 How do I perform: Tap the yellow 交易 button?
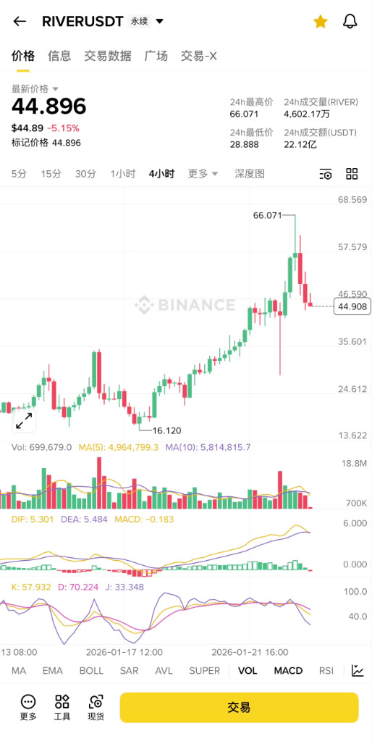point(239,707)
